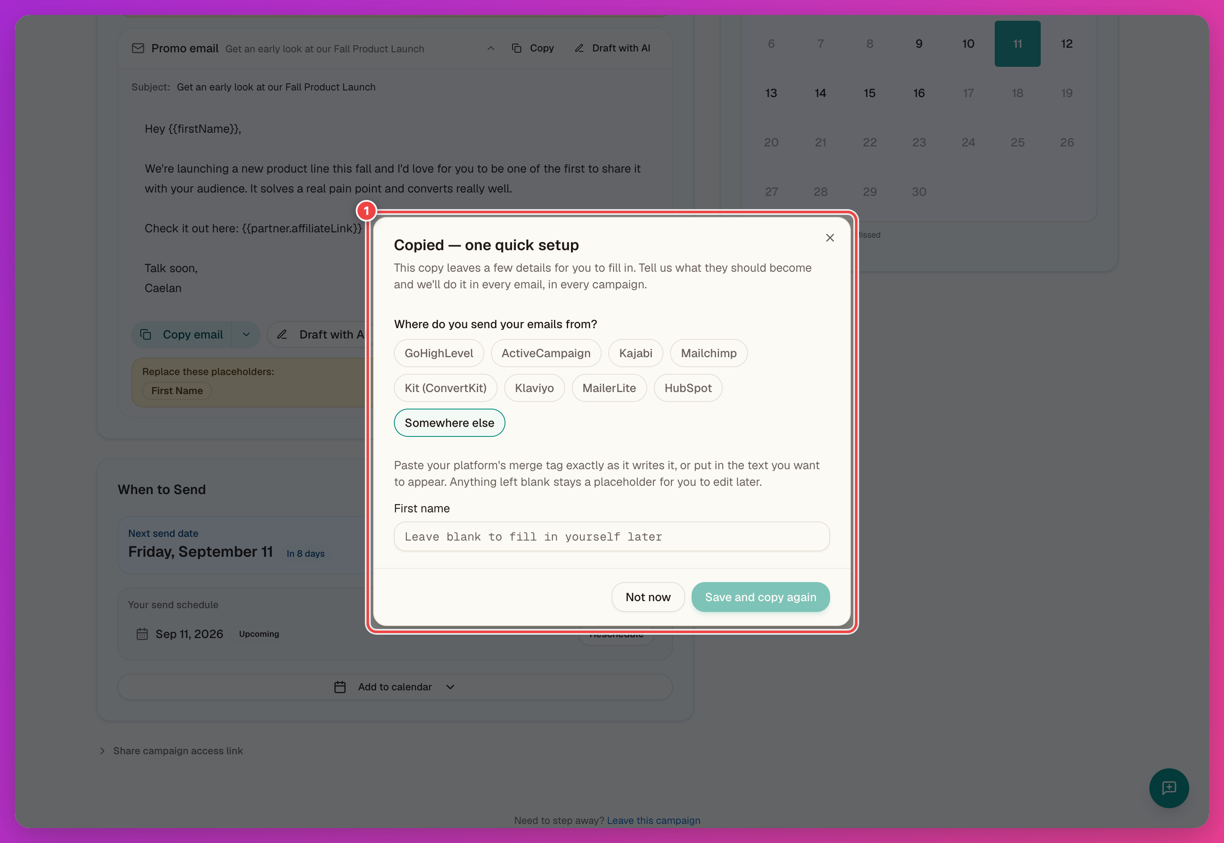Open Add to calendar dropdown

point(395,687)
